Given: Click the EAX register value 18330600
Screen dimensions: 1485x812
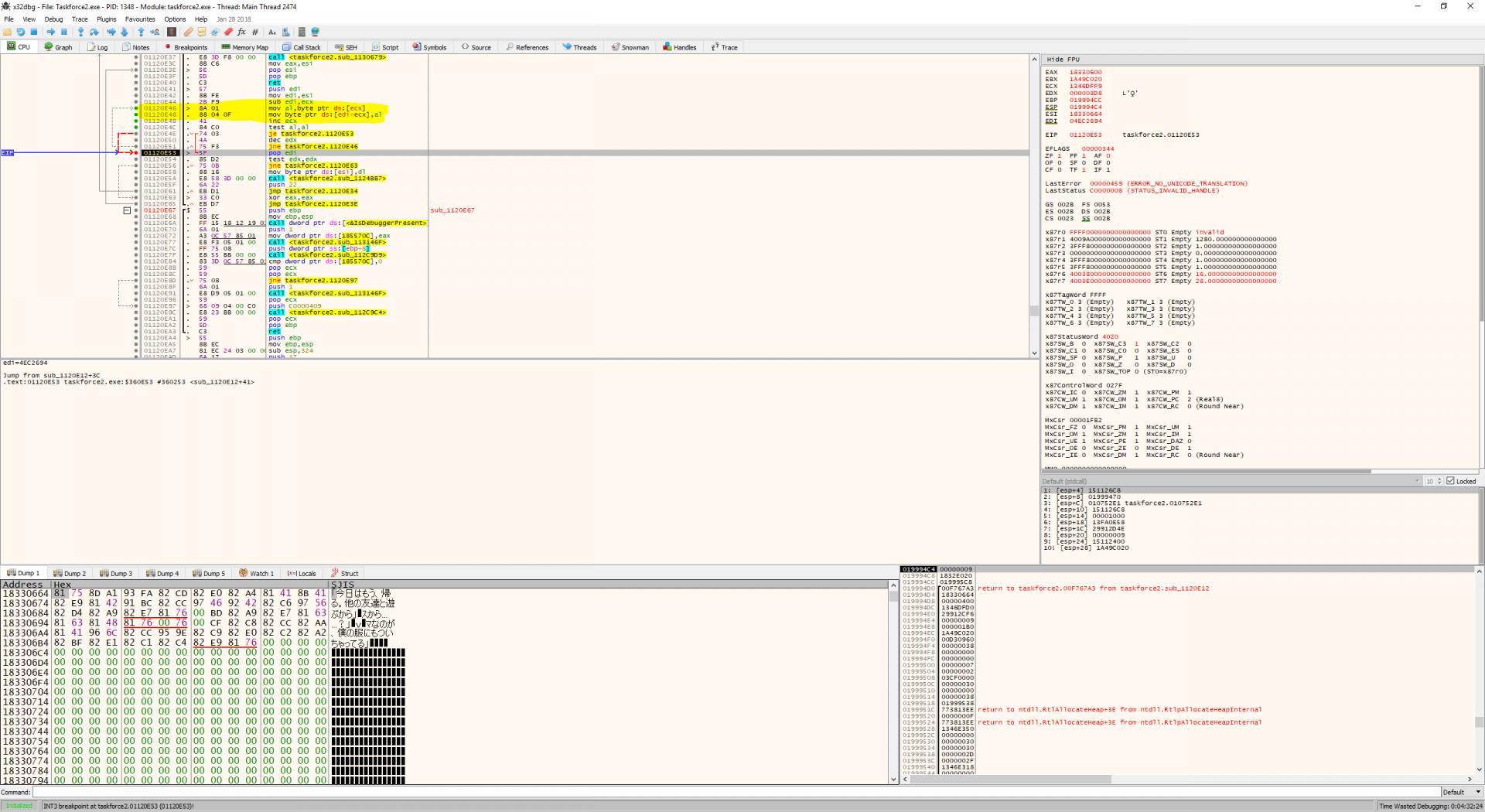Looking at the screenshot, I should [x=1086, y=73].
